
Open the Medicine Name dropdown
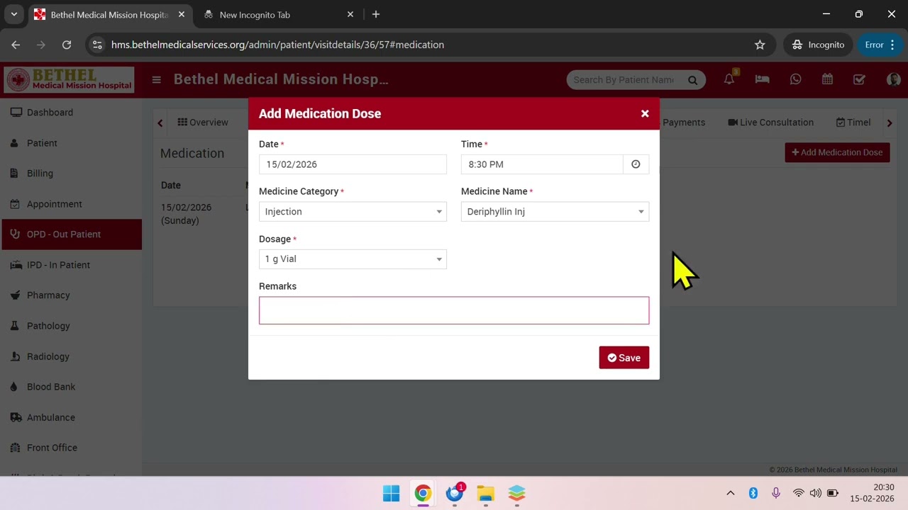[x=555, y=212]
